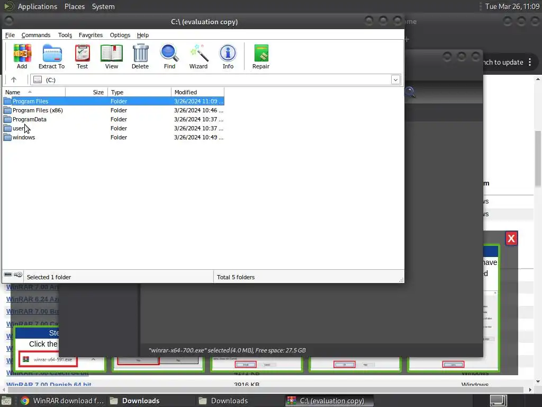Switch to the bold Downloads taskbar window

(x=135, y=401)
